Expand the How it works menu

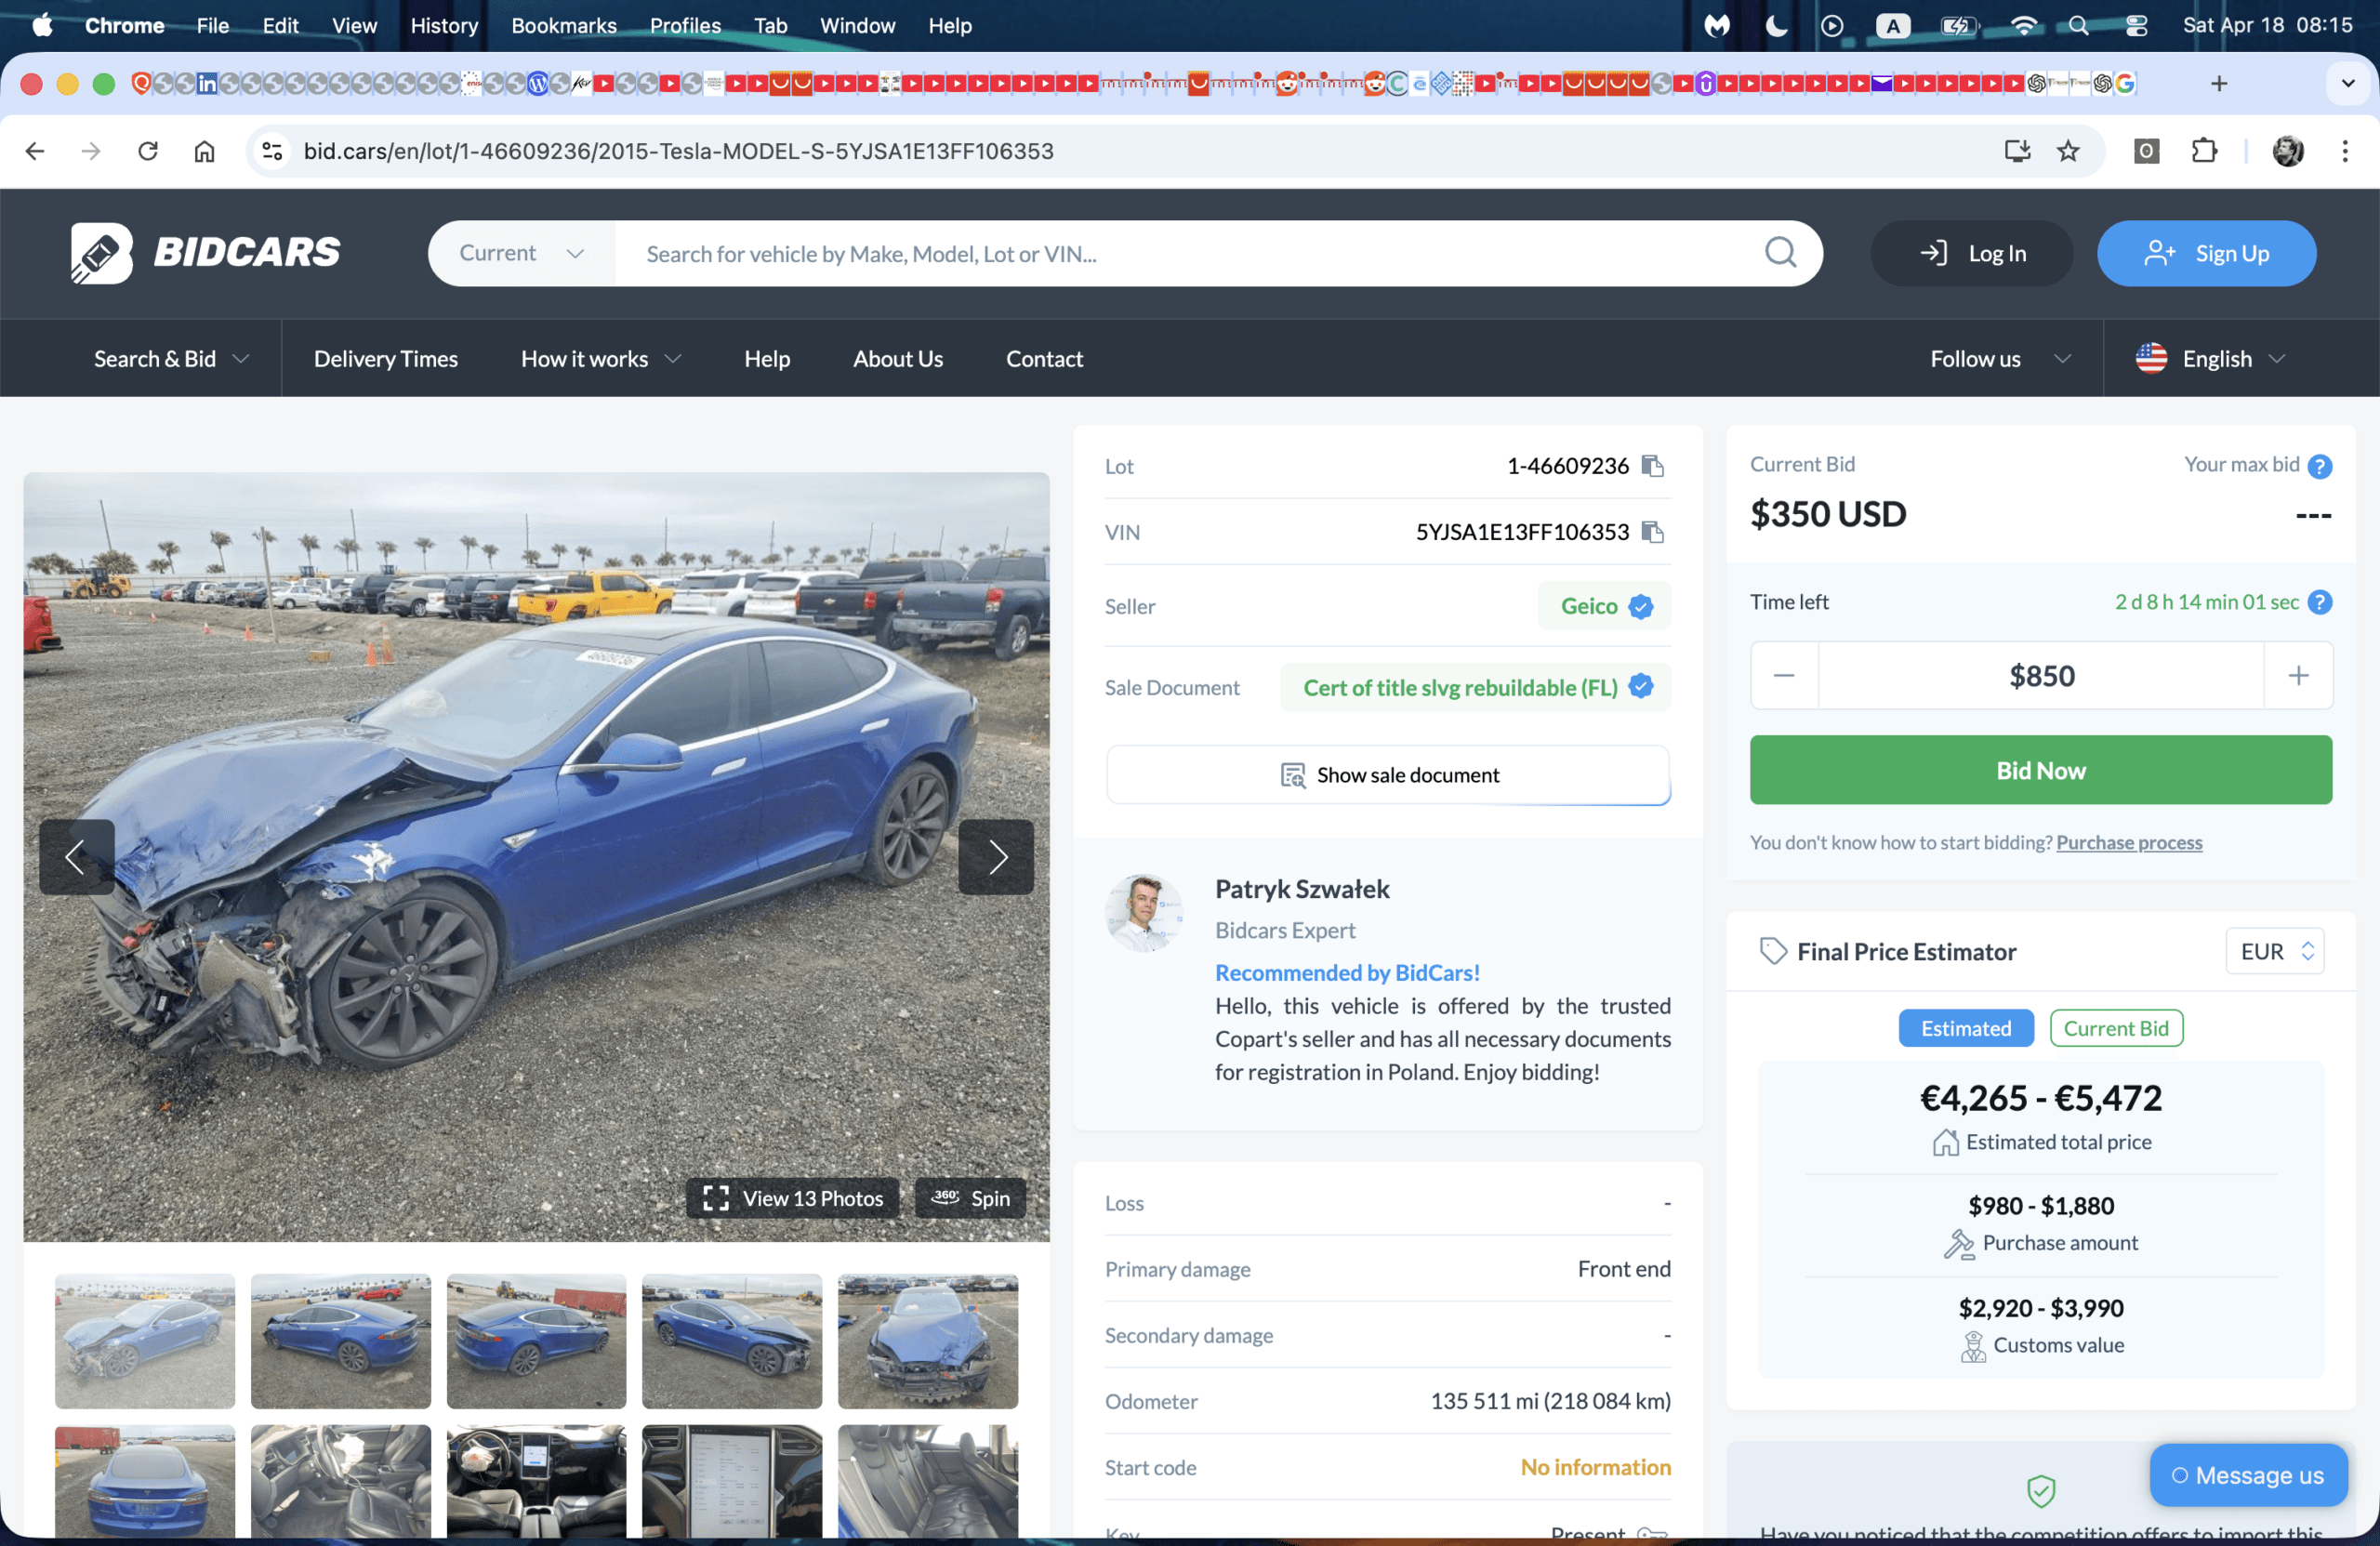[x=601, y=359]
